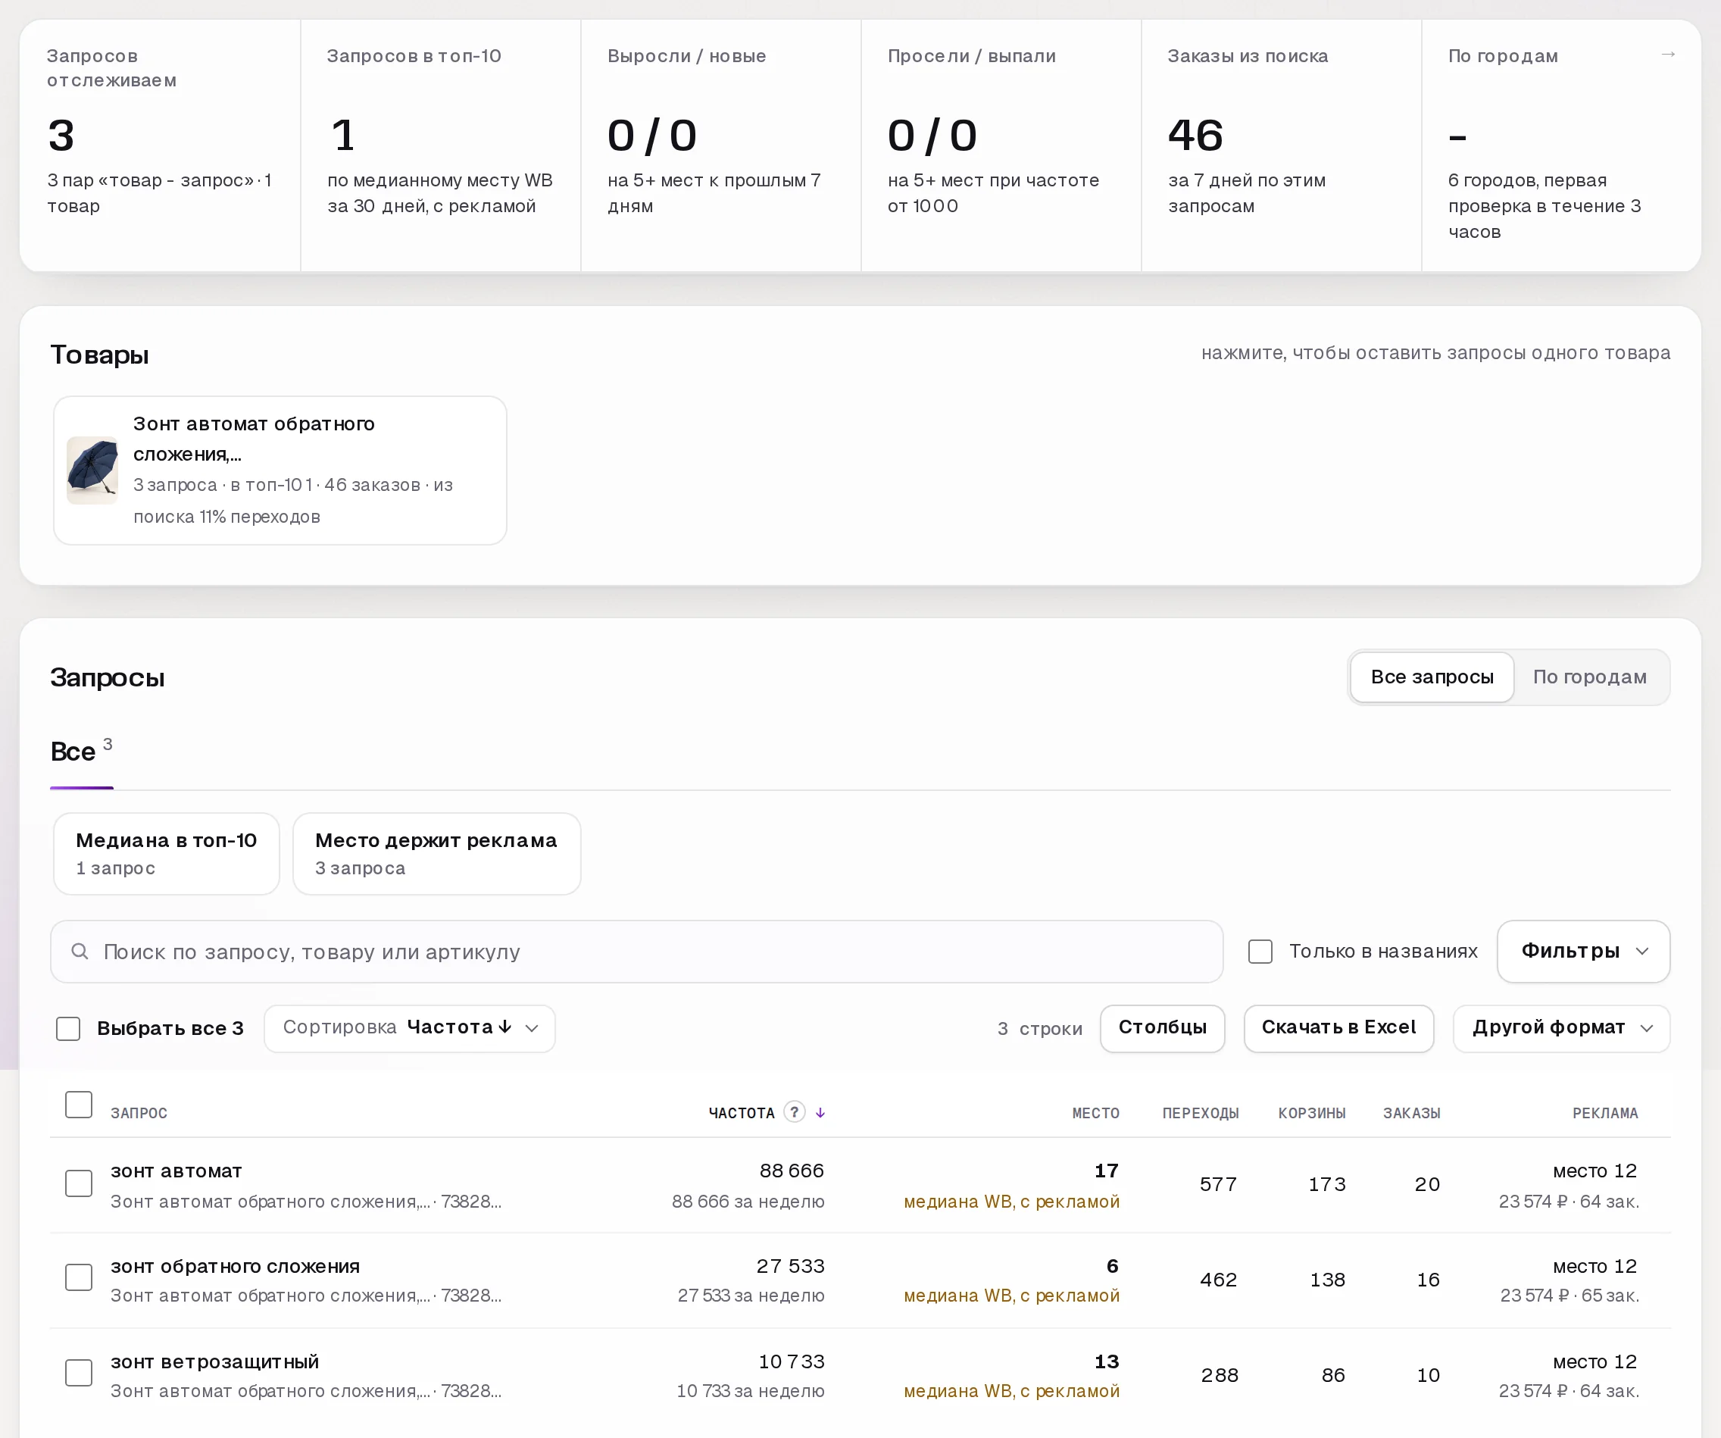The image size is (1721, 1438).
Task: Click the query text зонт ветрозащитный
Action: [214, 1361]
